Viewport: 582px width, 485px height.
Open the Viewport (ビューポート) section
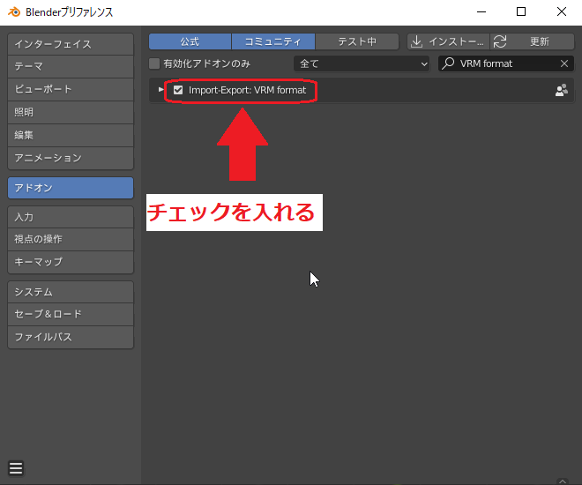coord(71,89)
